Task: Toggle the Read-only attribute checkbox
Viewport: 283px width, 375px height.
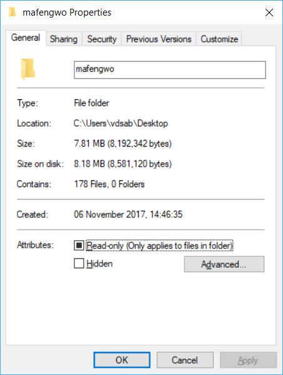Action: click(x=79, y=245)
